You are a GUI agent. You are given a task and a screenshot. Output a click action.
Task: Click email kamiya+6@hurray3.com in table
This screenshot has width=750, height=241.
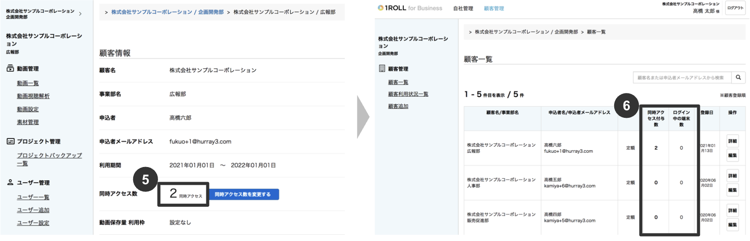pyautogui.click(x=570, y=186)
